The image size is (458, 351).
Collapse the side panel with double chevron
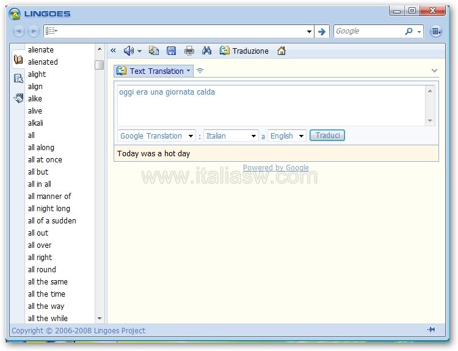tap(113, 51)
